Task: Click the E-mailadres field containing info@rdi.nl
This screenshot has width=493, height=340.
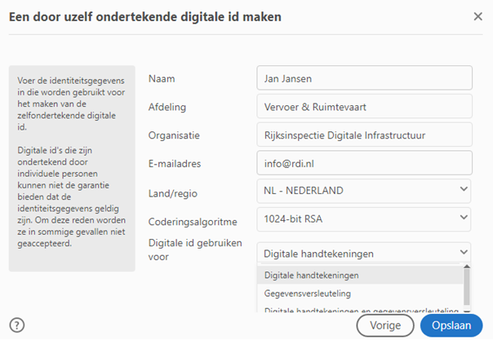Action: (364, 163)
